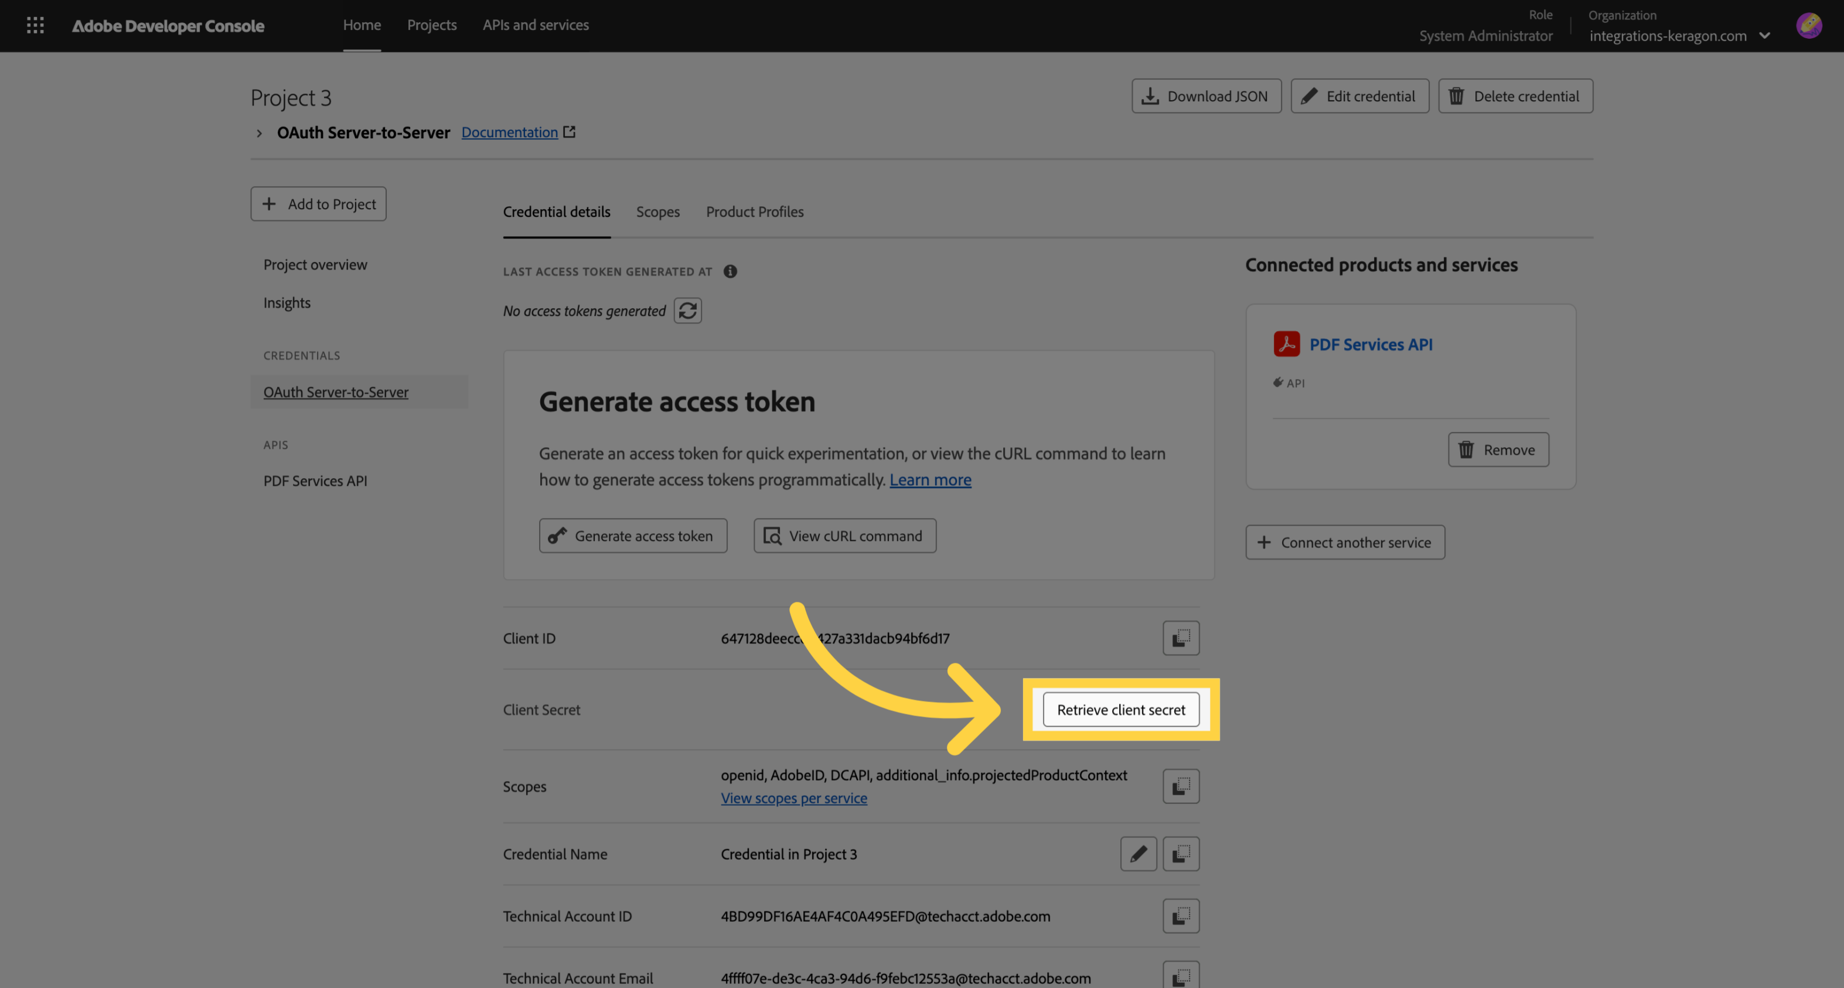Viewport: 1844px width, 988px height.
Task: Open the PDF Services API card title
Action: pos(1371,345)
